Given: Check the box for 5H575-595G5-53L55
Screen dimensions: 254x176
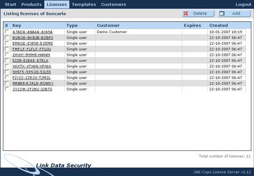Looking at the screenshot, I should coord(7,72).
